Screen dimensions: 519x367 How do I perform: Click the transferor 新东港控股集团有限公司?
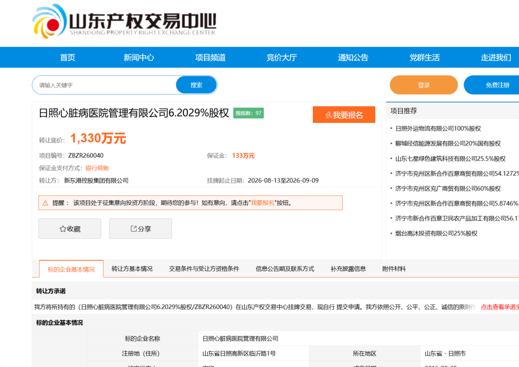tap(96, 181)
